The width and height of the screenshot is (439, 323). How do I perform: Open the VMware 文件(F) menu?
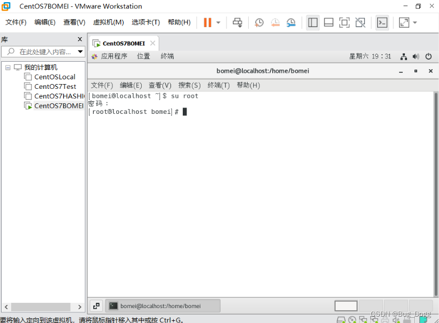coord(16,22)
